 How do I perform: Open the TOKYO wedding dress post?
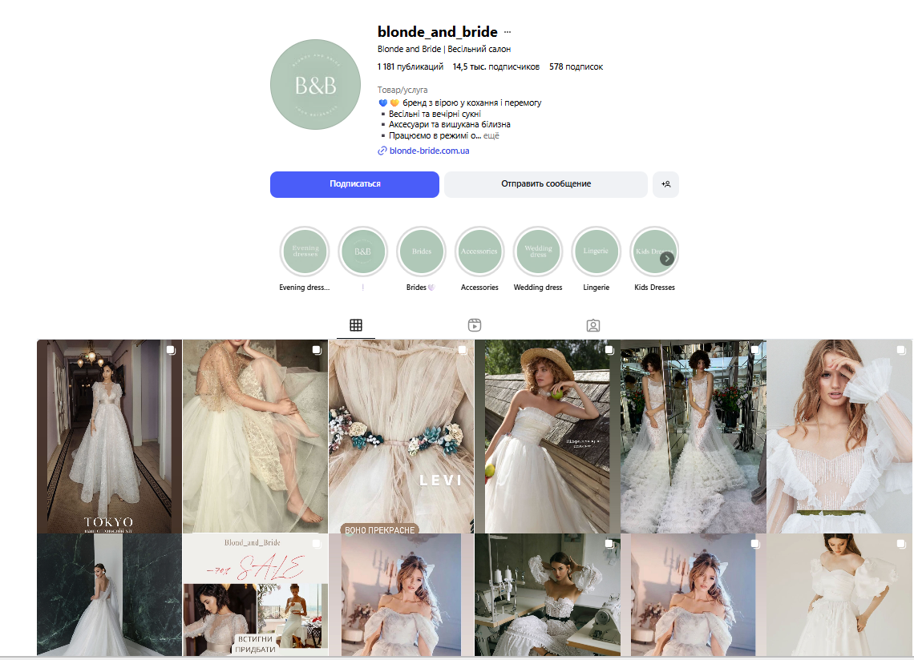110,436
